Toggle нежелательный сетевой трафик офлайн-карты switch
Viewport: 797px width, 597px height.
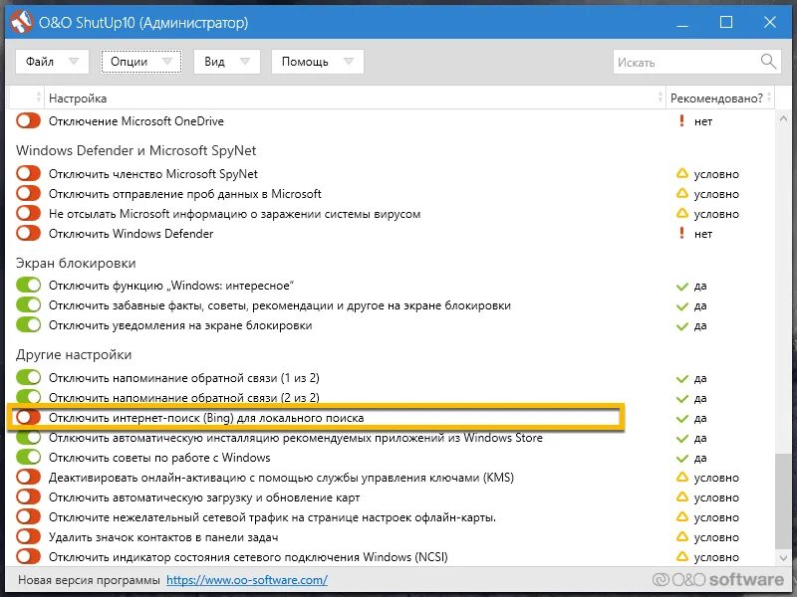(x=28, y=516)
